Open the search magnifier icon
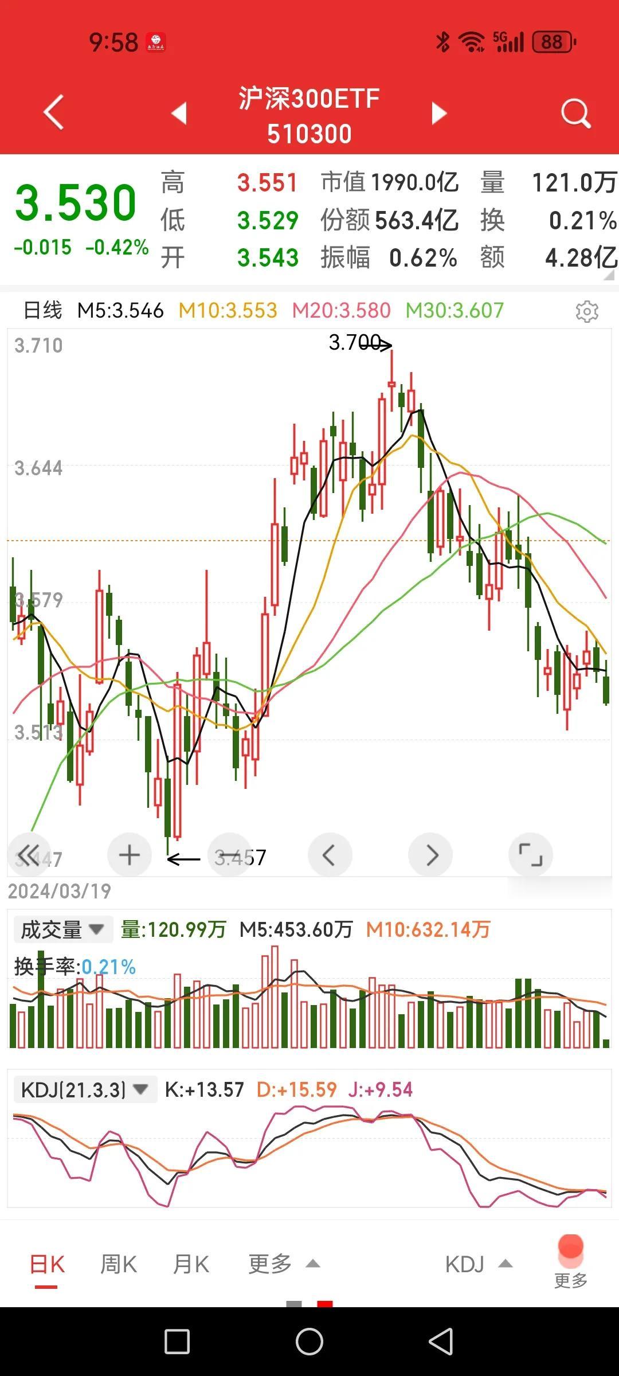Screen dimensions: 619x1376 [575, 113]
